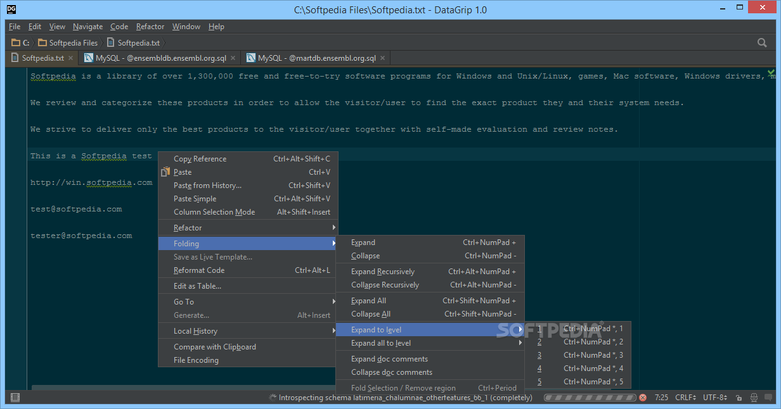
Task: Toggle Column Selection Mode
Action: 248,212
